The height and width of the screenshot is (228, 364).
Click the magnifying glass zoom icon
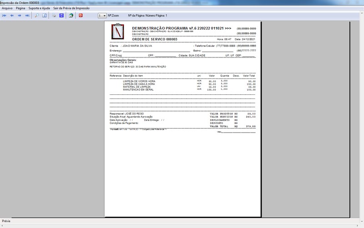click(37, 16)
